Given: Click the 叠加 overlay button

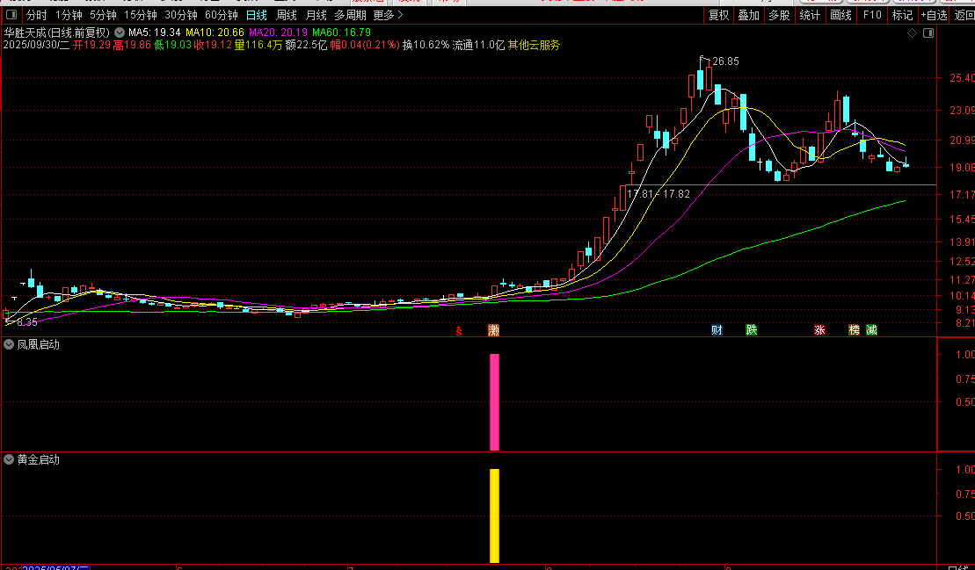Looking at the screenshot, I should (x=749, y=15).
